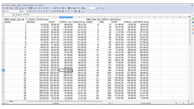Expand the Paste options arrow
Image resolution: width=194 pixels, height=109 pixels.
(41, 8)
